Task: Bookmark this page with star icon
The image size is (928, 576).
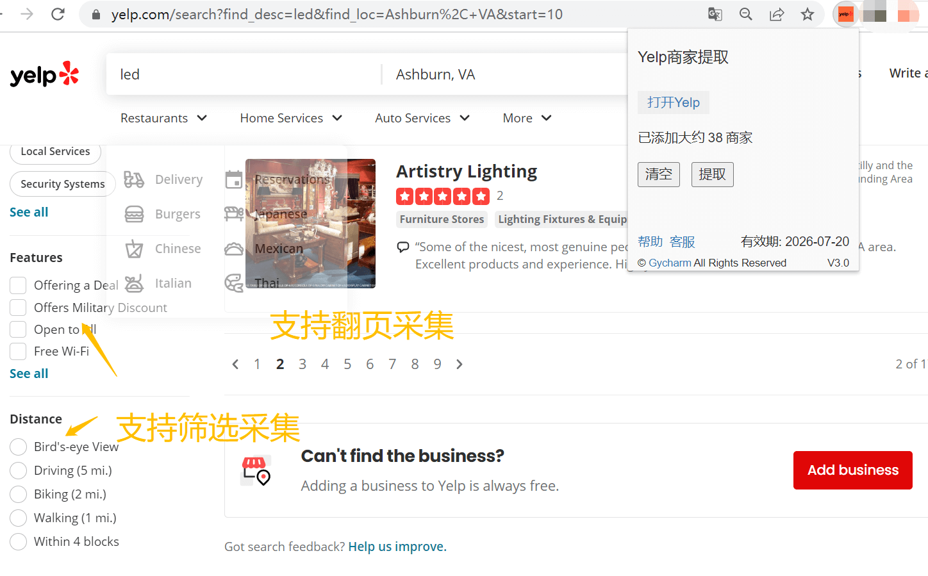Action: [x=808, y=14]
